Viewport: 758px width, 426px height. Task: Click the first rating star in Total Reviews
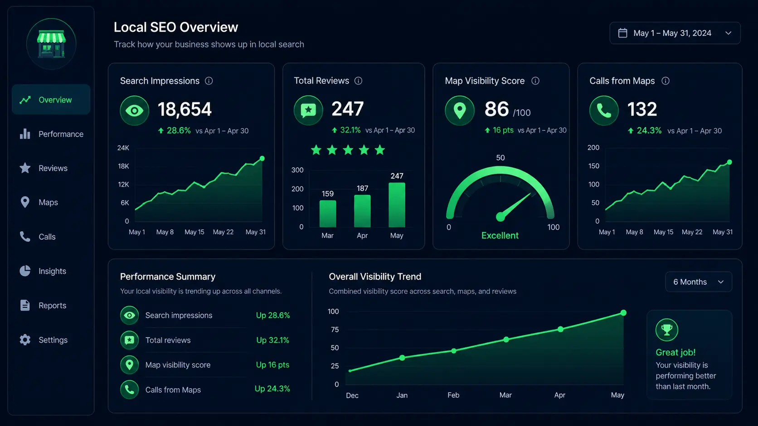316,150
